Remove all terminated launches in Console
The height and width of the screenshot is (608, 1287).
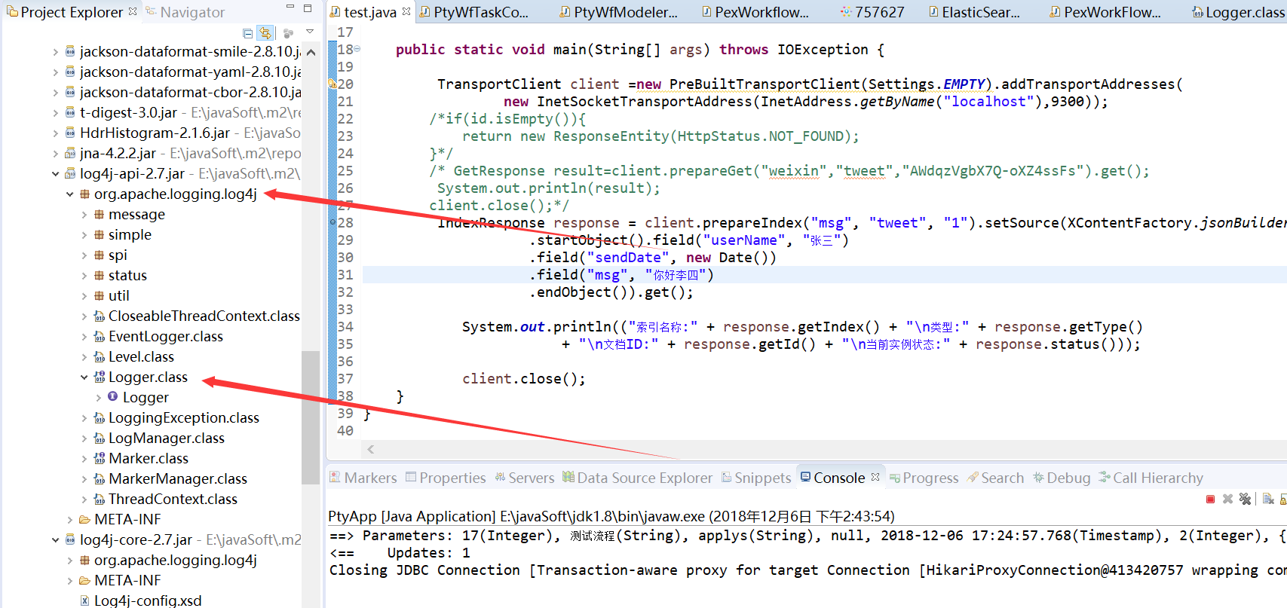[1245, 499]
